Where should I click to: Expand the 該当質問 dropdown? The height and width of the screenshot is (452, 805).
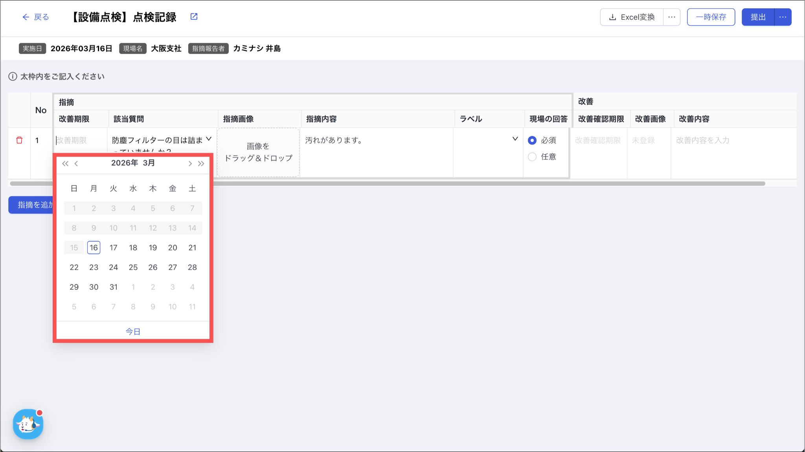209,139
